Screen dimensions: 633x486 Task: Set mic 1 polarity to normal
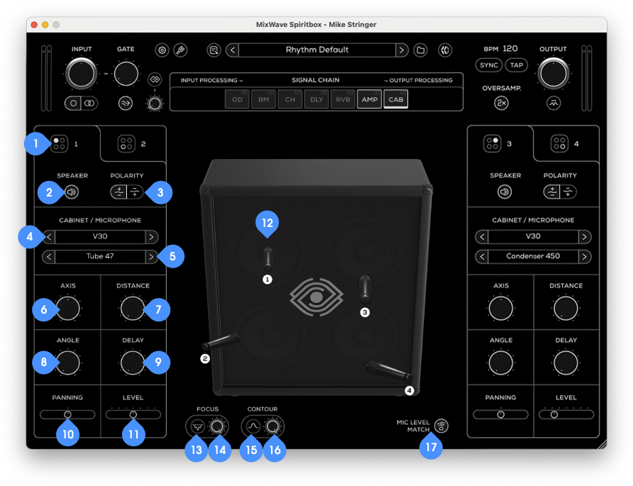tap(119, 192)
